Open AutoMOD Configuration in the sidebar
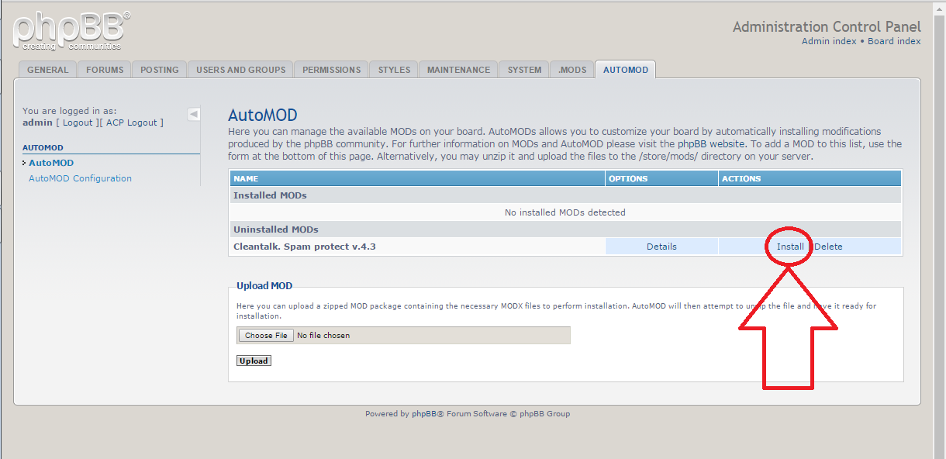 (x=80, y=178)
